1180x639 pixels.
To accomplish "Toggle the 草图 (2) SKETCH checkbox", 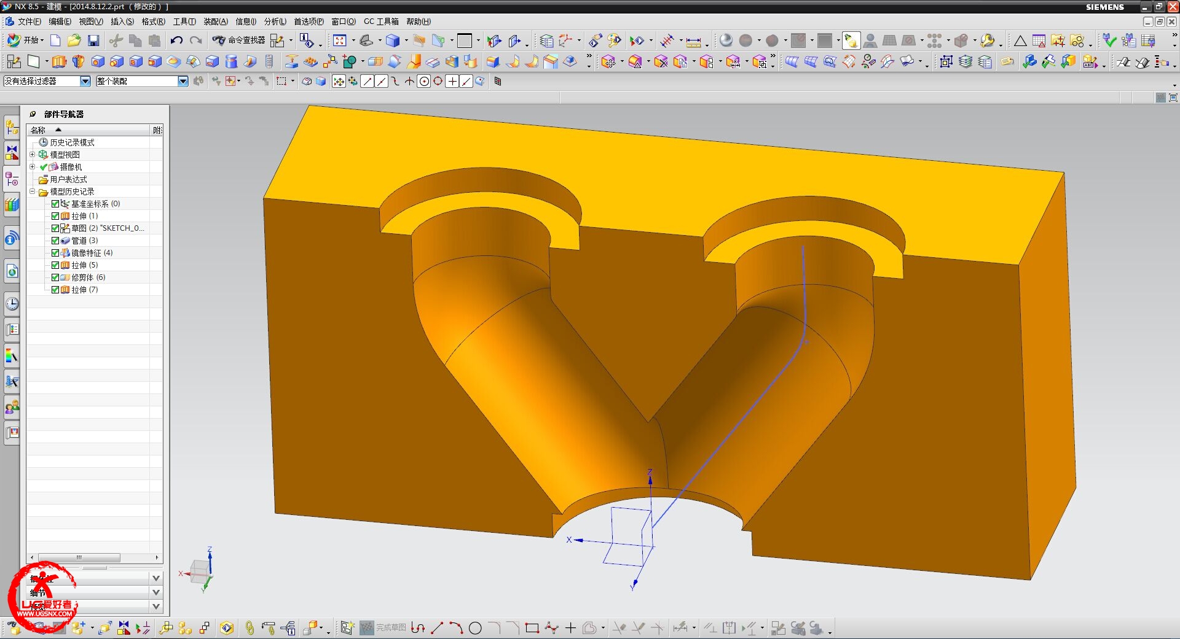I will (x=55, y=228).
